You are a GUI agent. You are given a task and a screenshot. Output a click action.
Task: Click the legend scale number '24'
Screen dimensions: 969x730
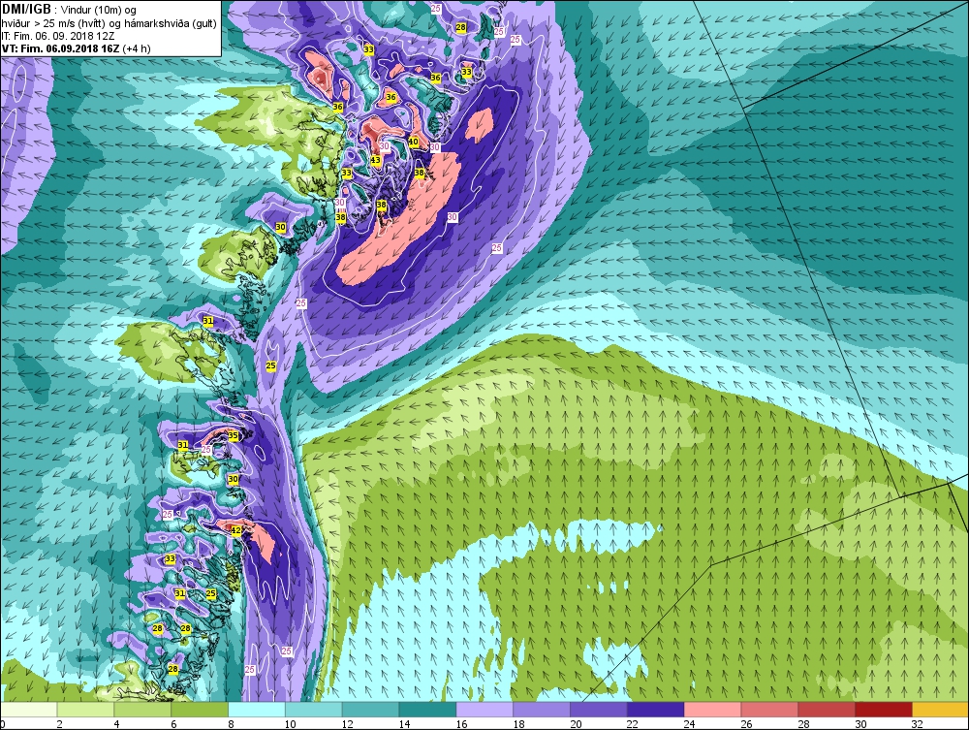(690, 724)
